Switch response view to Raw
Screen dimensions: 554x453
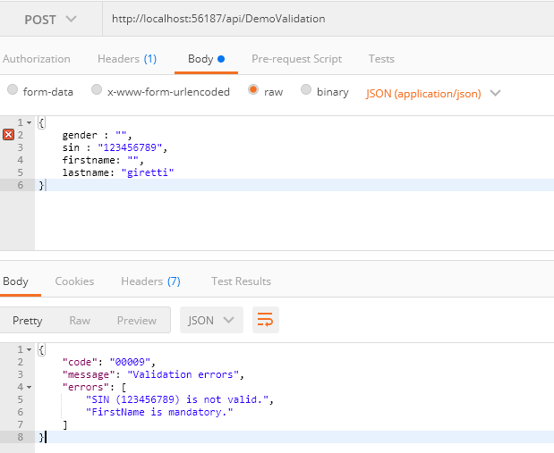tap(80, 320)
